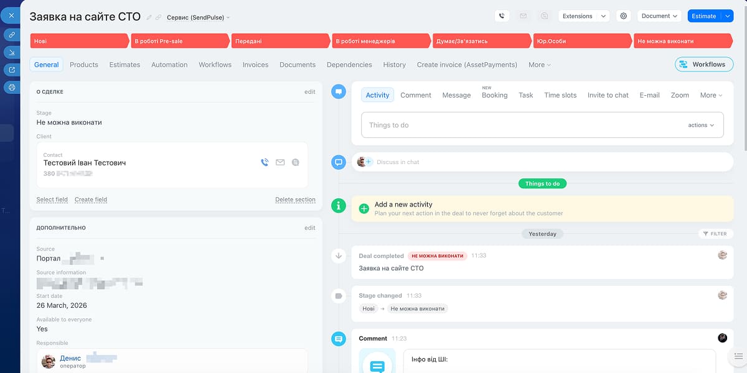747x373 pixels.
Task: Select the Comment activity tab
Action: click(x=416, y=95)
